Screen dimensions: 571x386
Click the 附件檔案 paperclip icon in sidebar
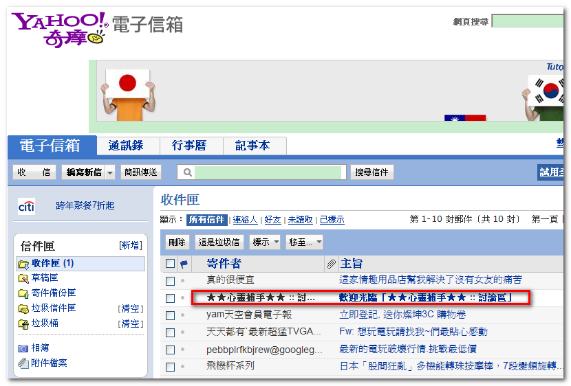[x=23, y=363]
